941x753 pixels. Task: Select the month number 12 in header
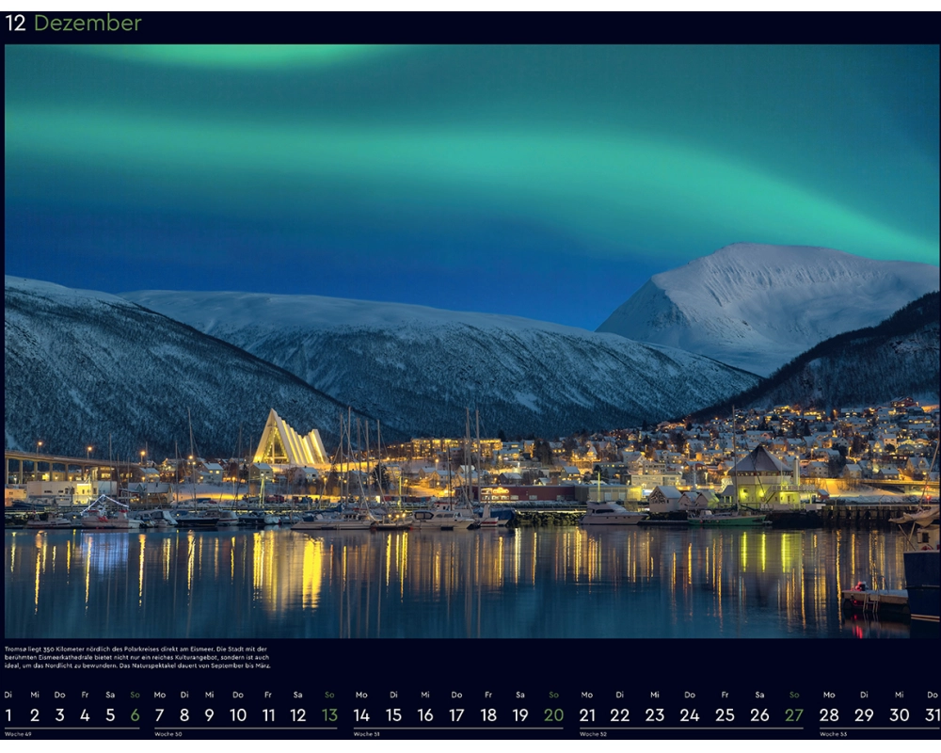pyautogui.click(x=16, y=24)
